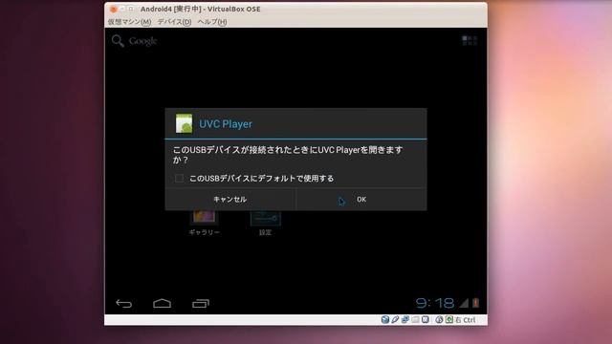612x344 pixels.
Task: Click the Android signal strength icon
Action: [464, 303]
